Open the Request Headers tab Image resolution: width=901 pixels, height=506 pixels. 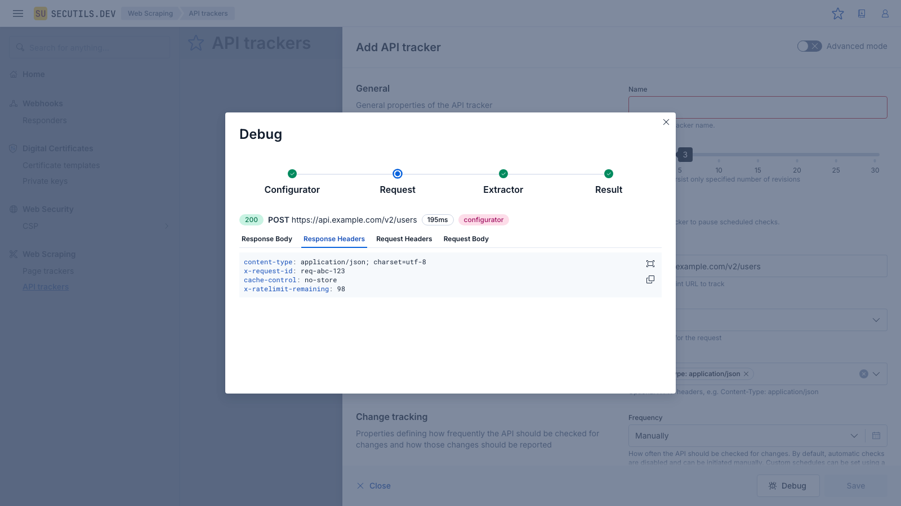click(x=404, y=239)
